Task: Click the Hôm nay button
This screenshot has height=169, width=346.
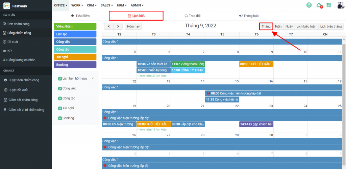Action: point(133,26)
